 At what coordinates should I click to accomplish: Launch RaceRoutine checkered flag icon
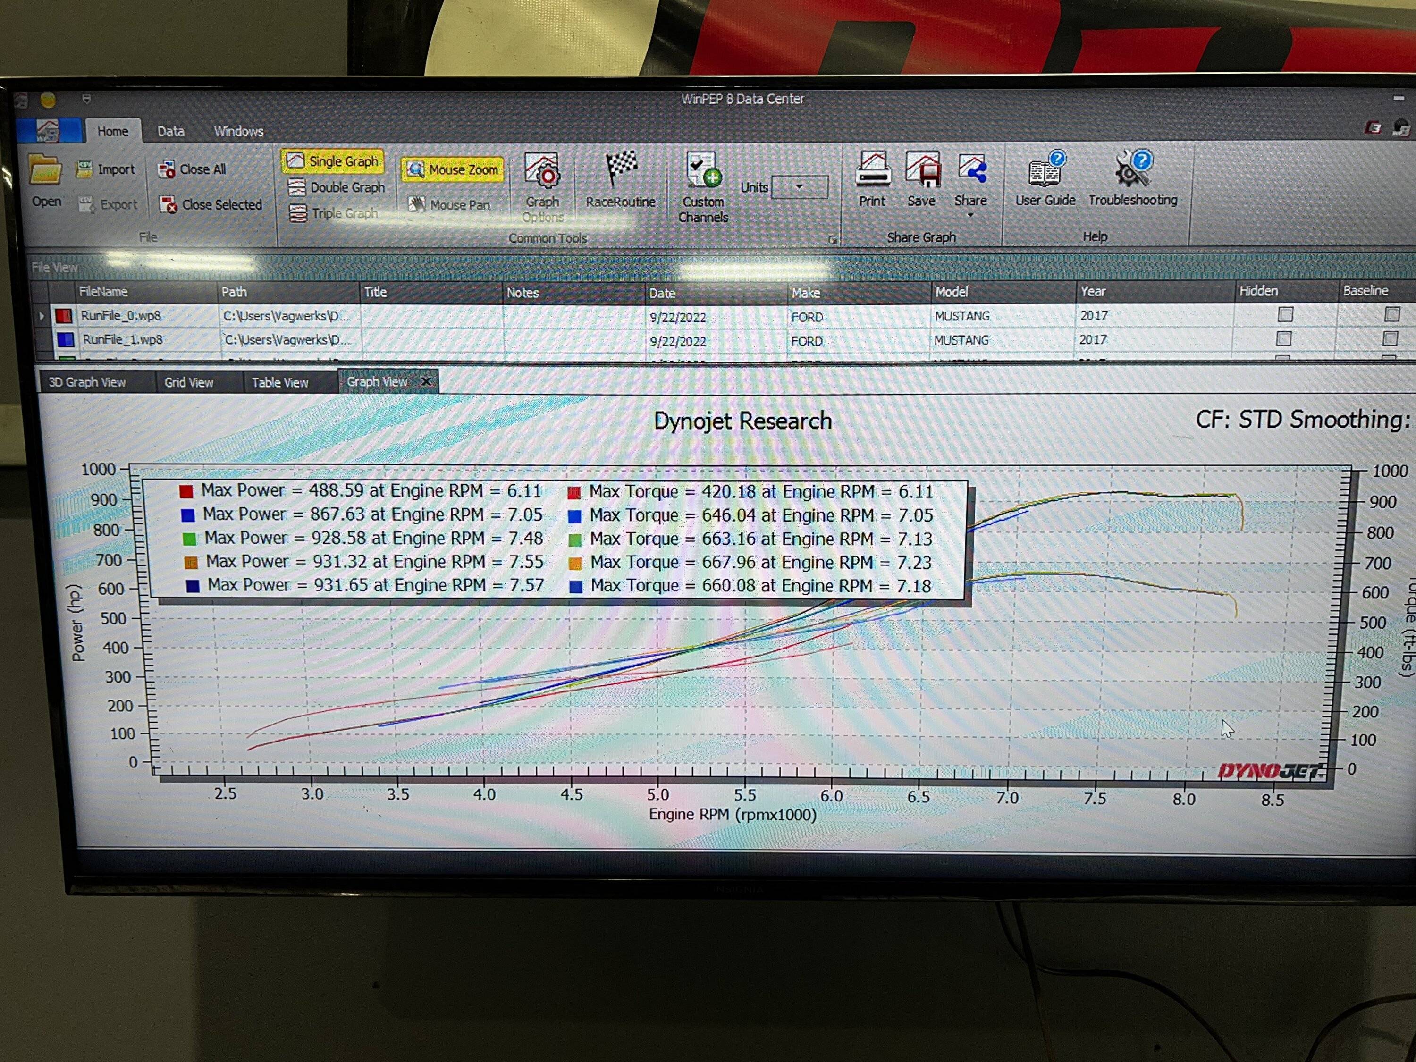(x=621, y=169)
